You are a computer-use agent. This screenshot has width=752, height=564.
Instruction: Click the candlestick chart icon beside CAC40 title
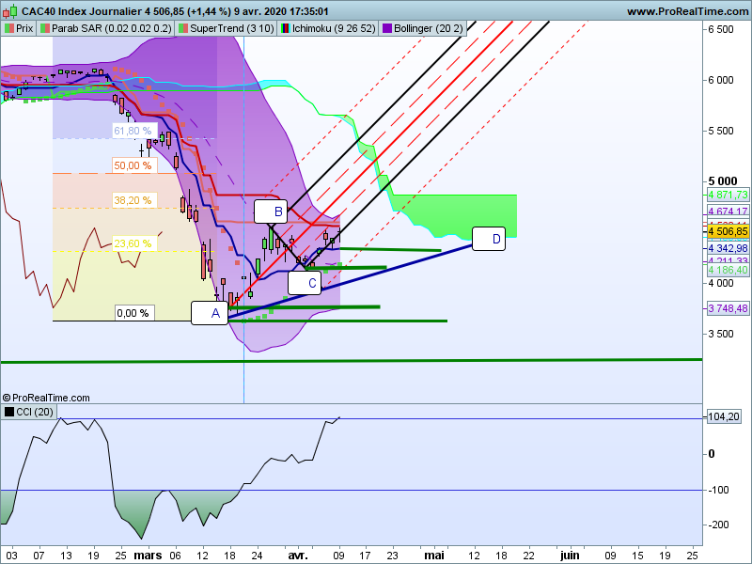pyautogui.click(x=10, y=11)
